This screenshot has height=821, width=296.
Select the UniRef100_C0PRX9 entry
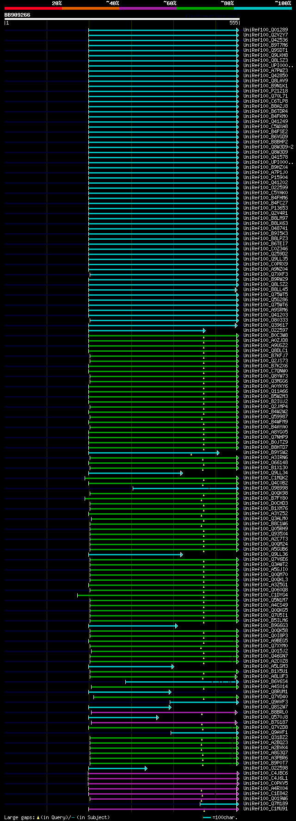pyautogui.click(x=265, y=264)
